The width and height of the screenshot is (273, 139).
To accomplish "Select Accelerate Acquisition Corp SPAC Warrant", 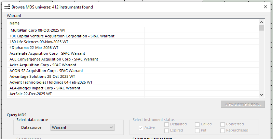I will click(133, 53).
